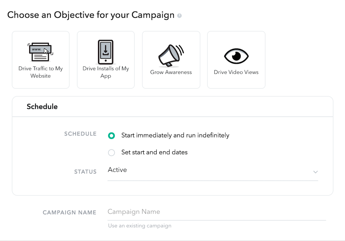345x241 pixels.
Task: Choose the Drive Installs of My App objective card
Action: pos(106,60)
